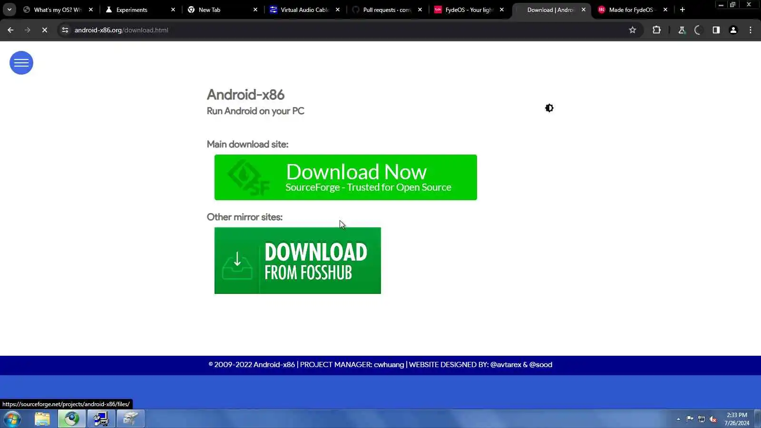Screen dimensions: 761x428
Task: Close the Pull requests tab
Action: coord(420,10)
